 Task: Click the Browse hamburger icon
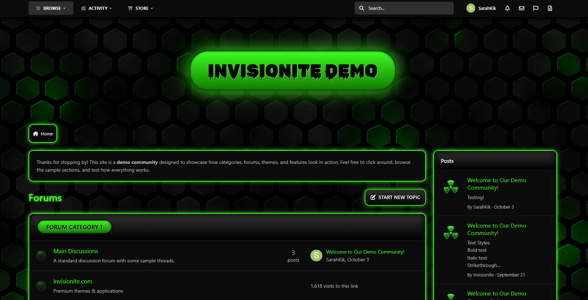coord(38,8)
